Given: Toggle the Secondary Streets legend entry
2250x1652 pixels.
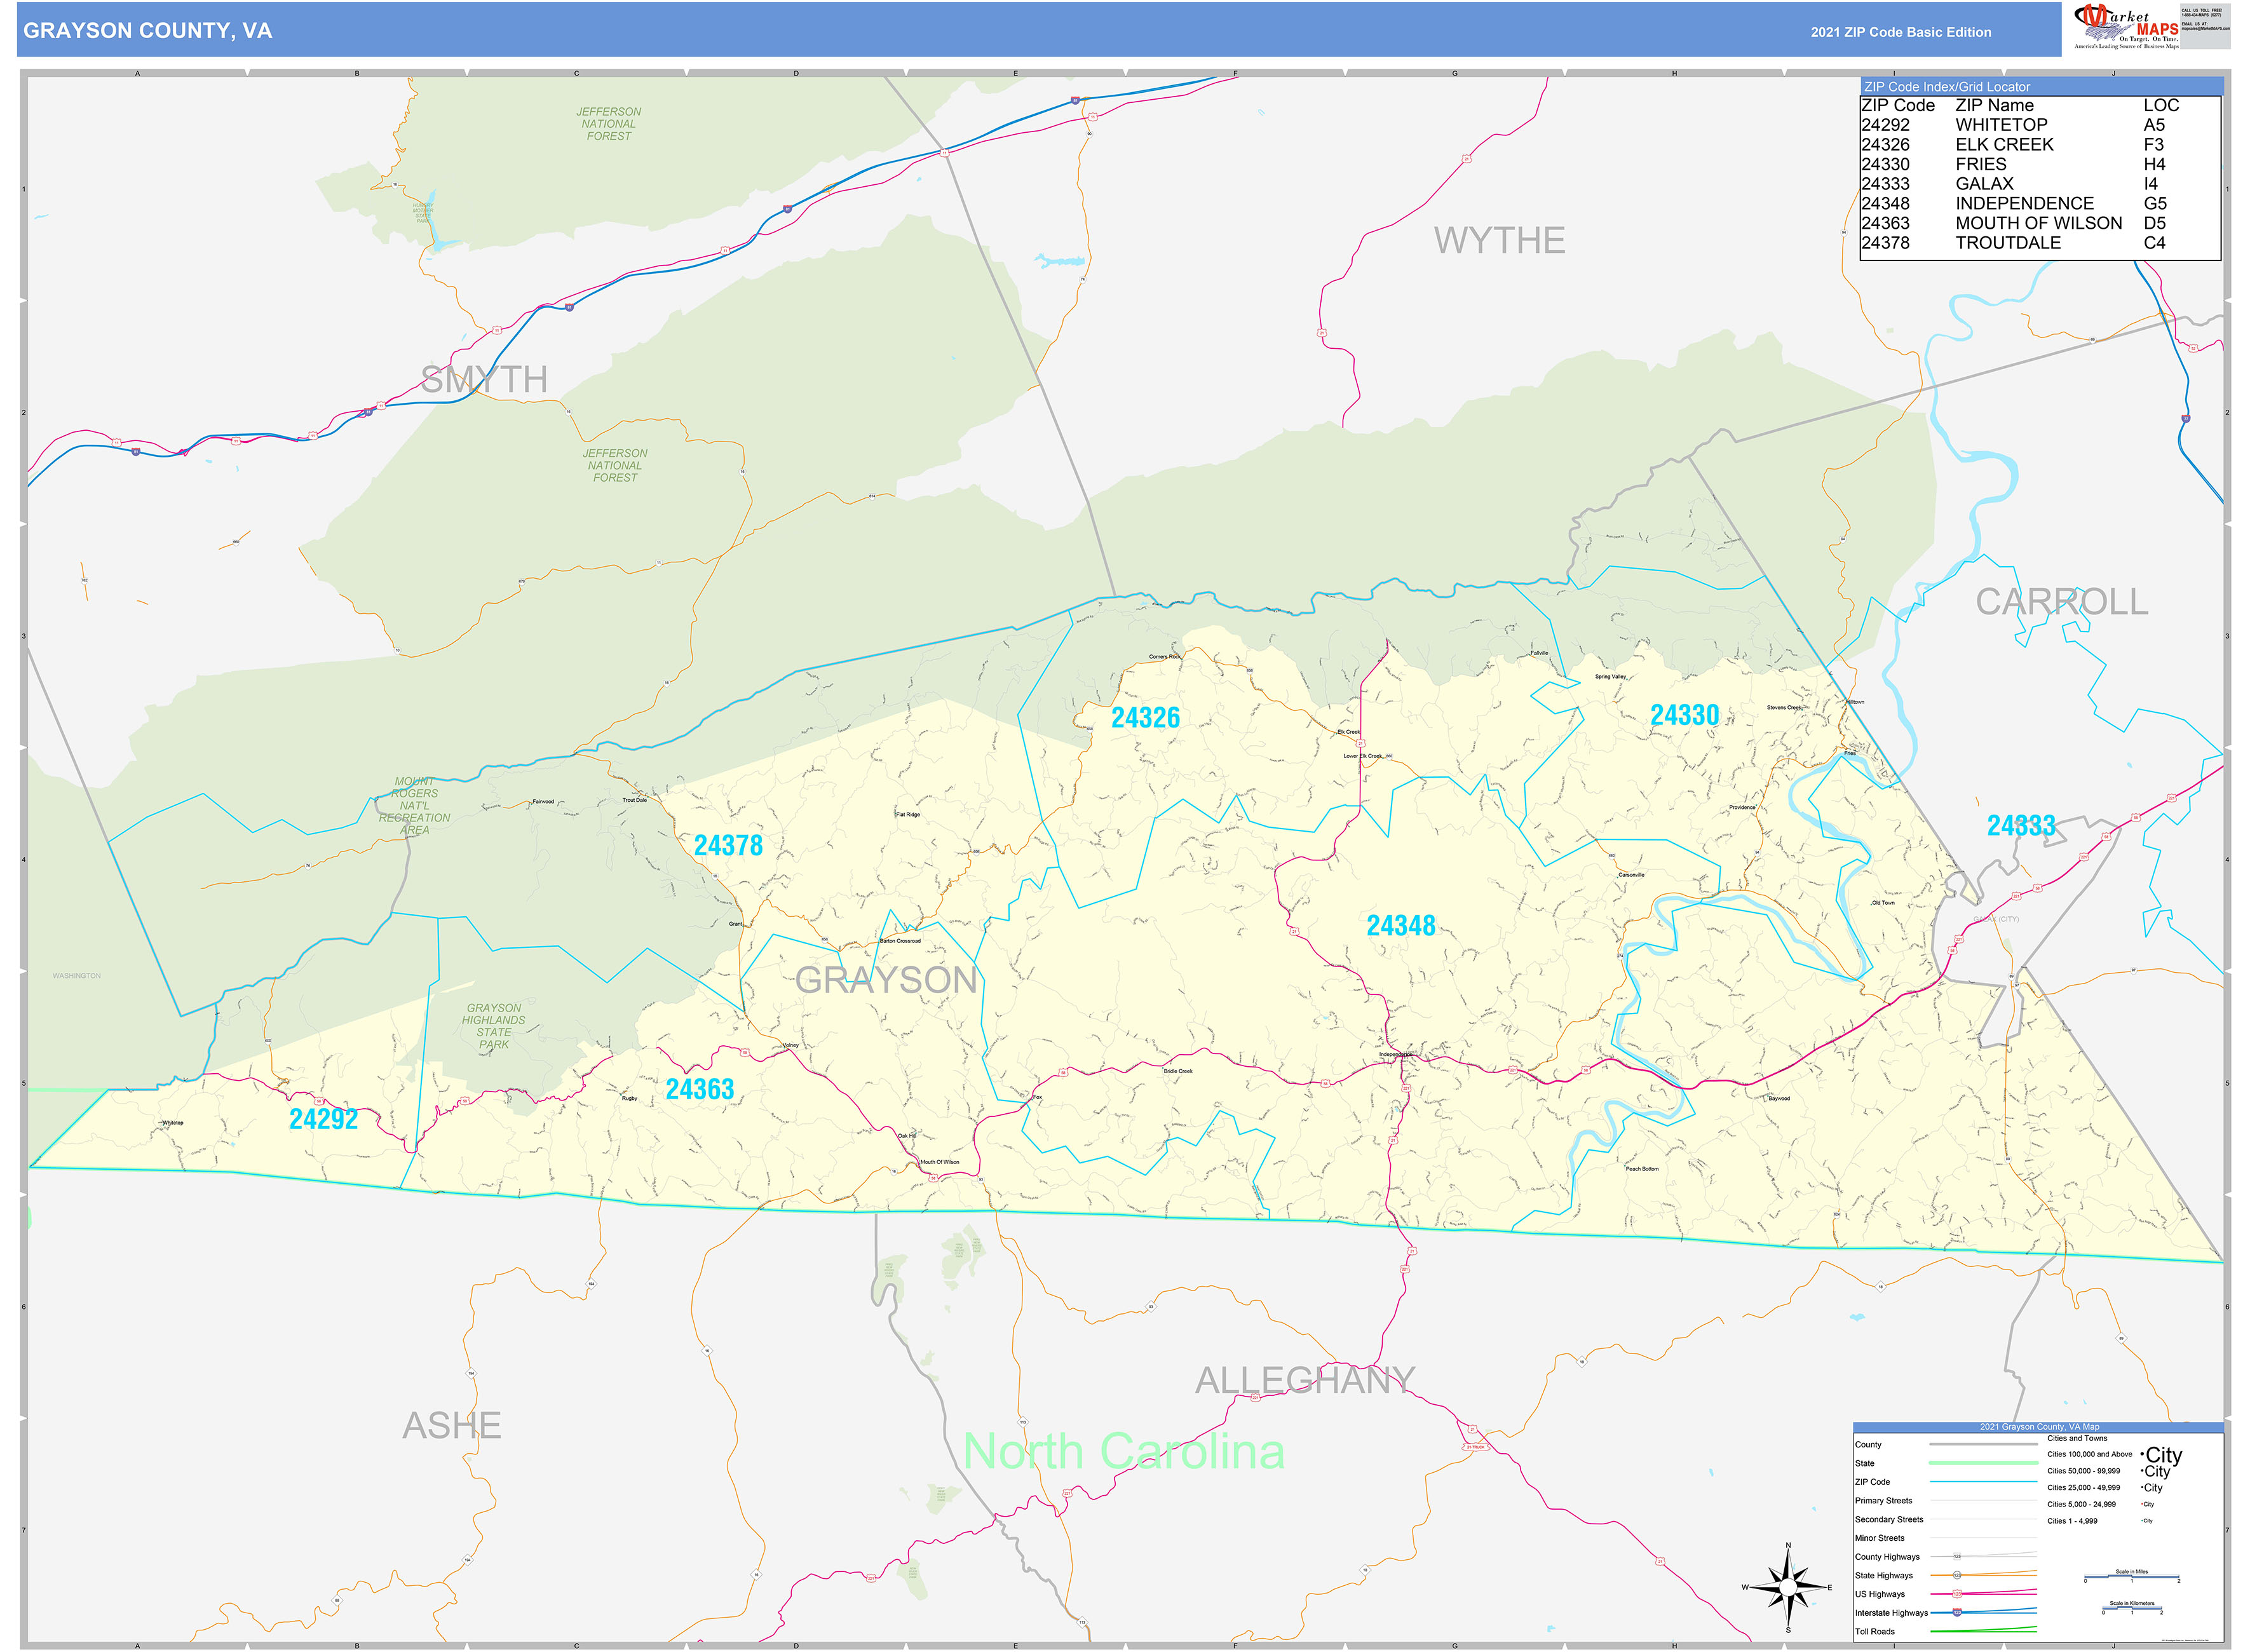Looking at the screenshot, I should (x=1891, y=1519).
